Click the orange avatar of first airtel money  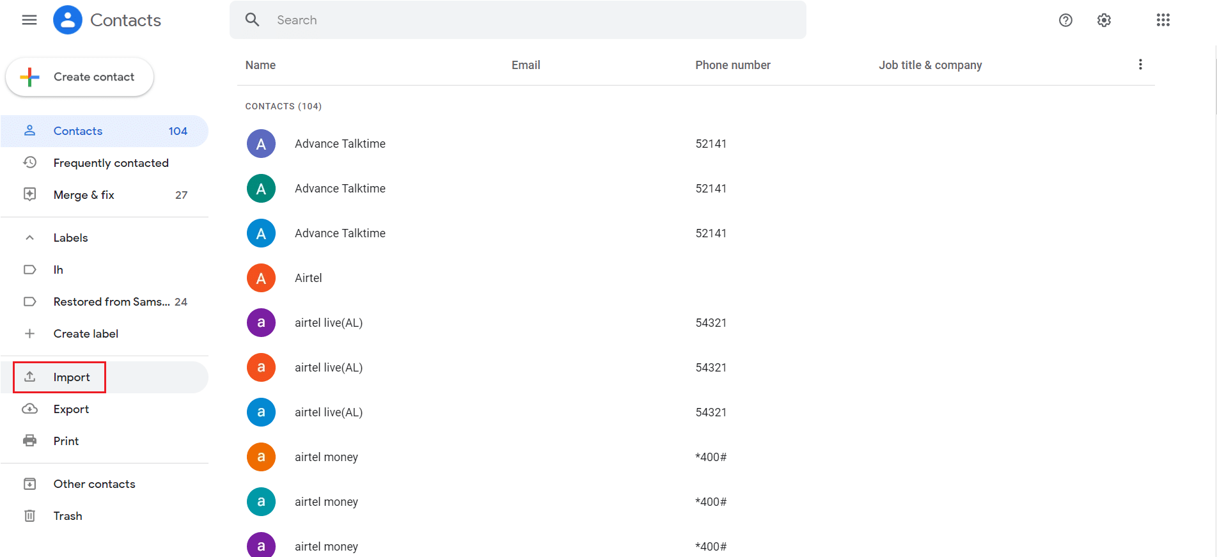pyautogui.click(x=261, y=457)
